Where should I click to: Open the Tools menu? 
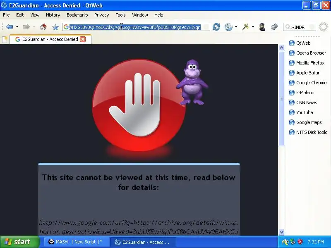(120, 15)
